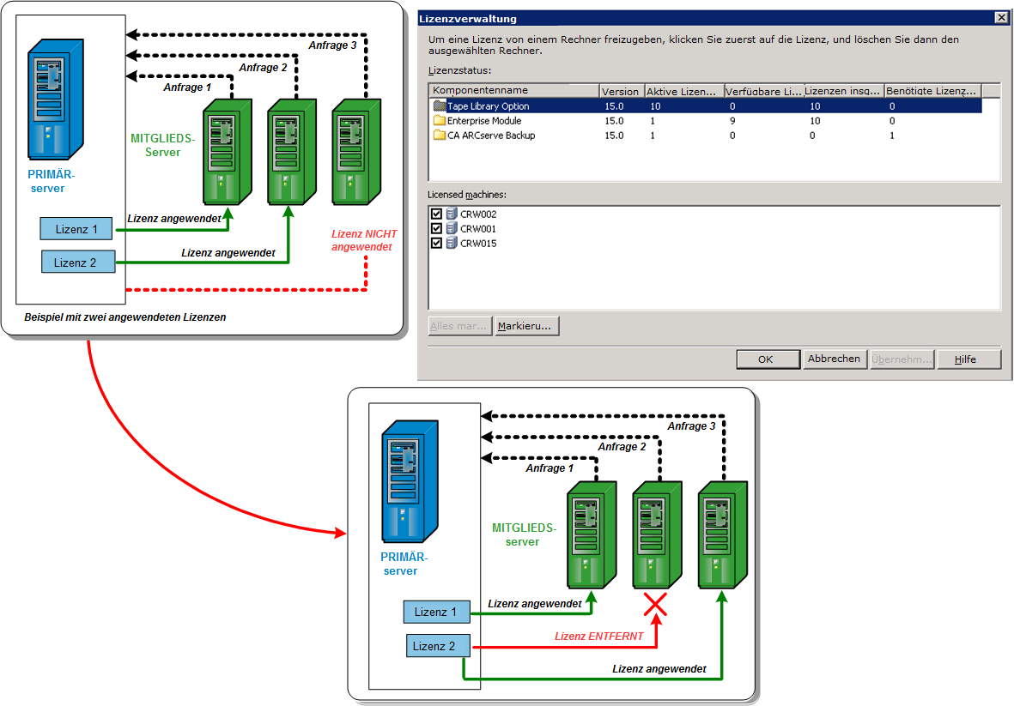
Task: Click the CRW015 machine icon
Action: click(452, 244)
